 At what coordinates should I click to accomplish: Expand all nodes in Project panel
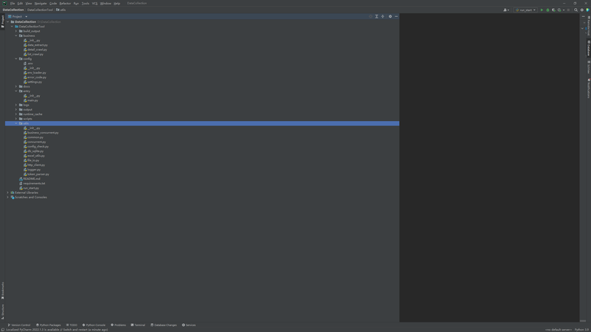[377, 16]
